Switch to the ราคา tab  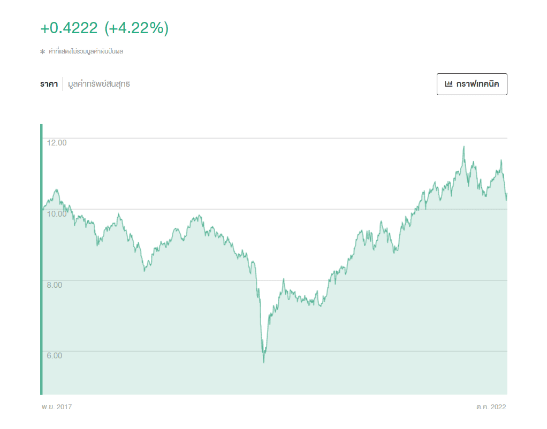click(49, 84)
